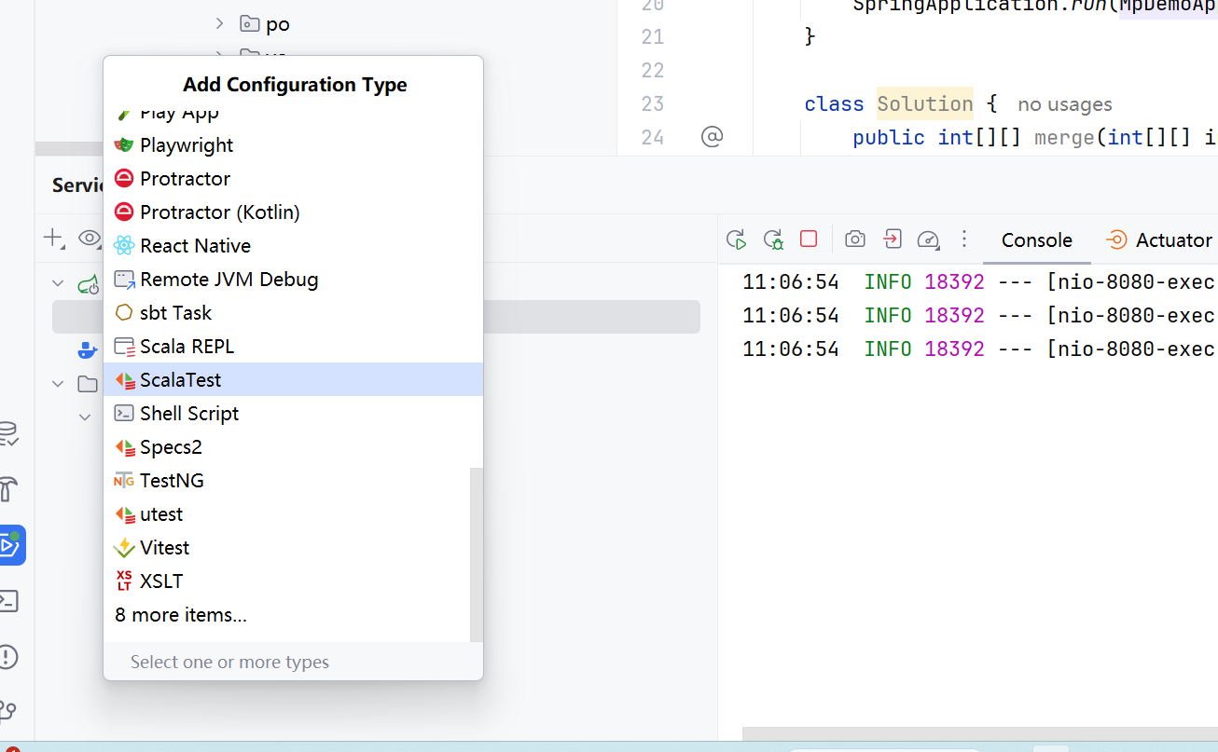This screenshot has width=1218, height=752.
Task: Click the highlighted Services tool window icon
Action: click(10, 545)
